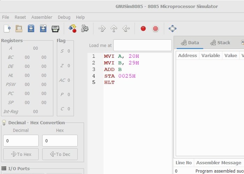Click the P flag value
Image resolution: width=244 pixels, height=174 pixels.
(x=69, y=95)
